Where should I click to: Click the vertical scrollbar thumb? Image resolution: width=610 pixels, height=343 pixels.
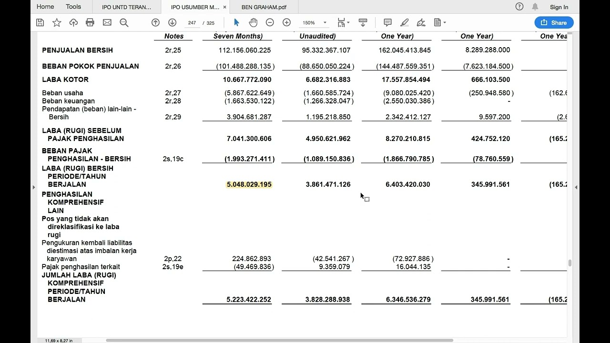click(x=569, y=263)
